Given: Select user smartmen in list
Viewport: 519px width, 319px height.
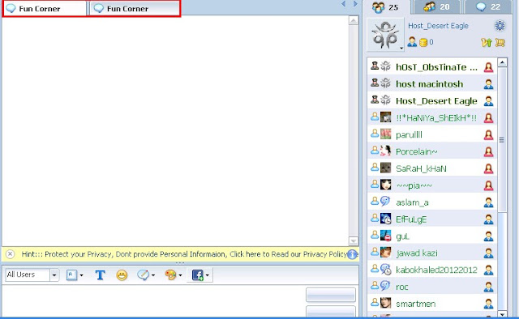Looking at the screenshot, I should pos(432,304).
